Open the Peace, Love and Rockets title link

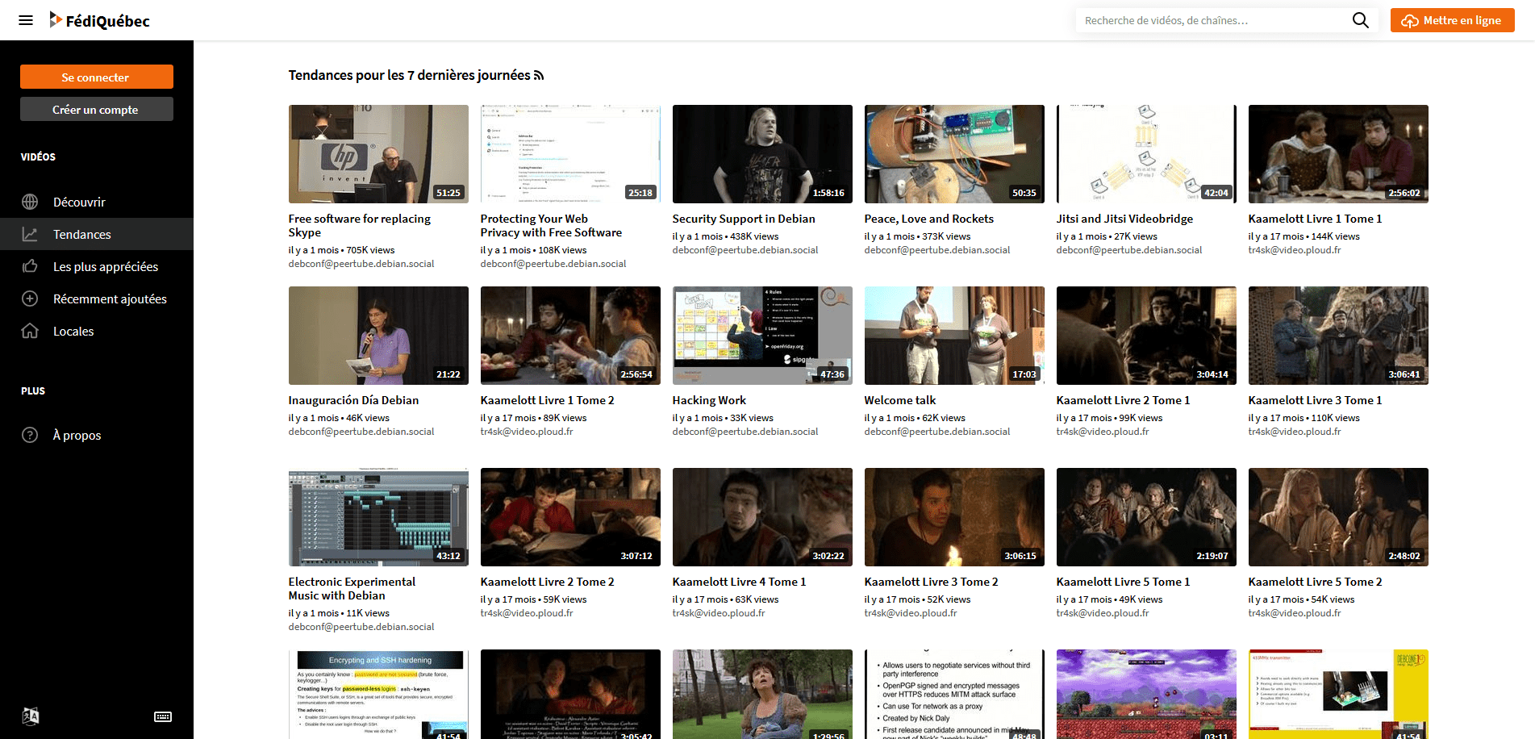tap(928, 219)
